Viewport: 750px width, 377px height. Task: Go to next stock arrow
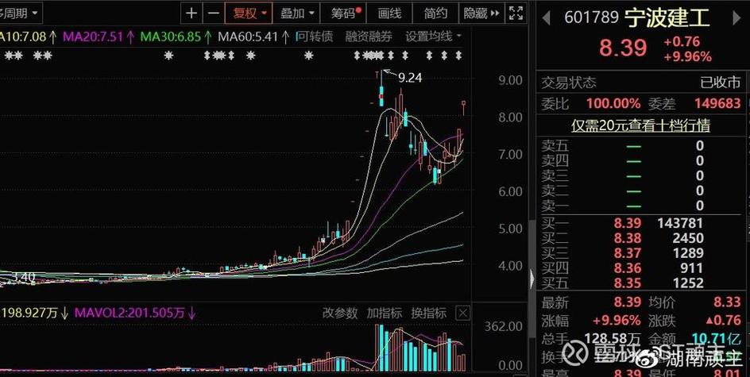click(x=738, y=16)
